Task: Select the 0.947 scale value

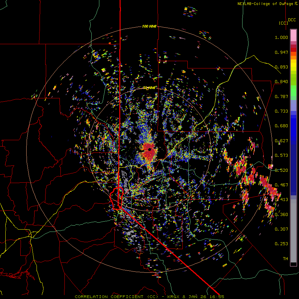Action: (281, 52)
